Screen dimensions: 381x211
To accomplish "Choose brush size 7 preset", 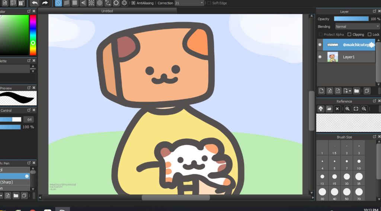I will tap(346, 163).
